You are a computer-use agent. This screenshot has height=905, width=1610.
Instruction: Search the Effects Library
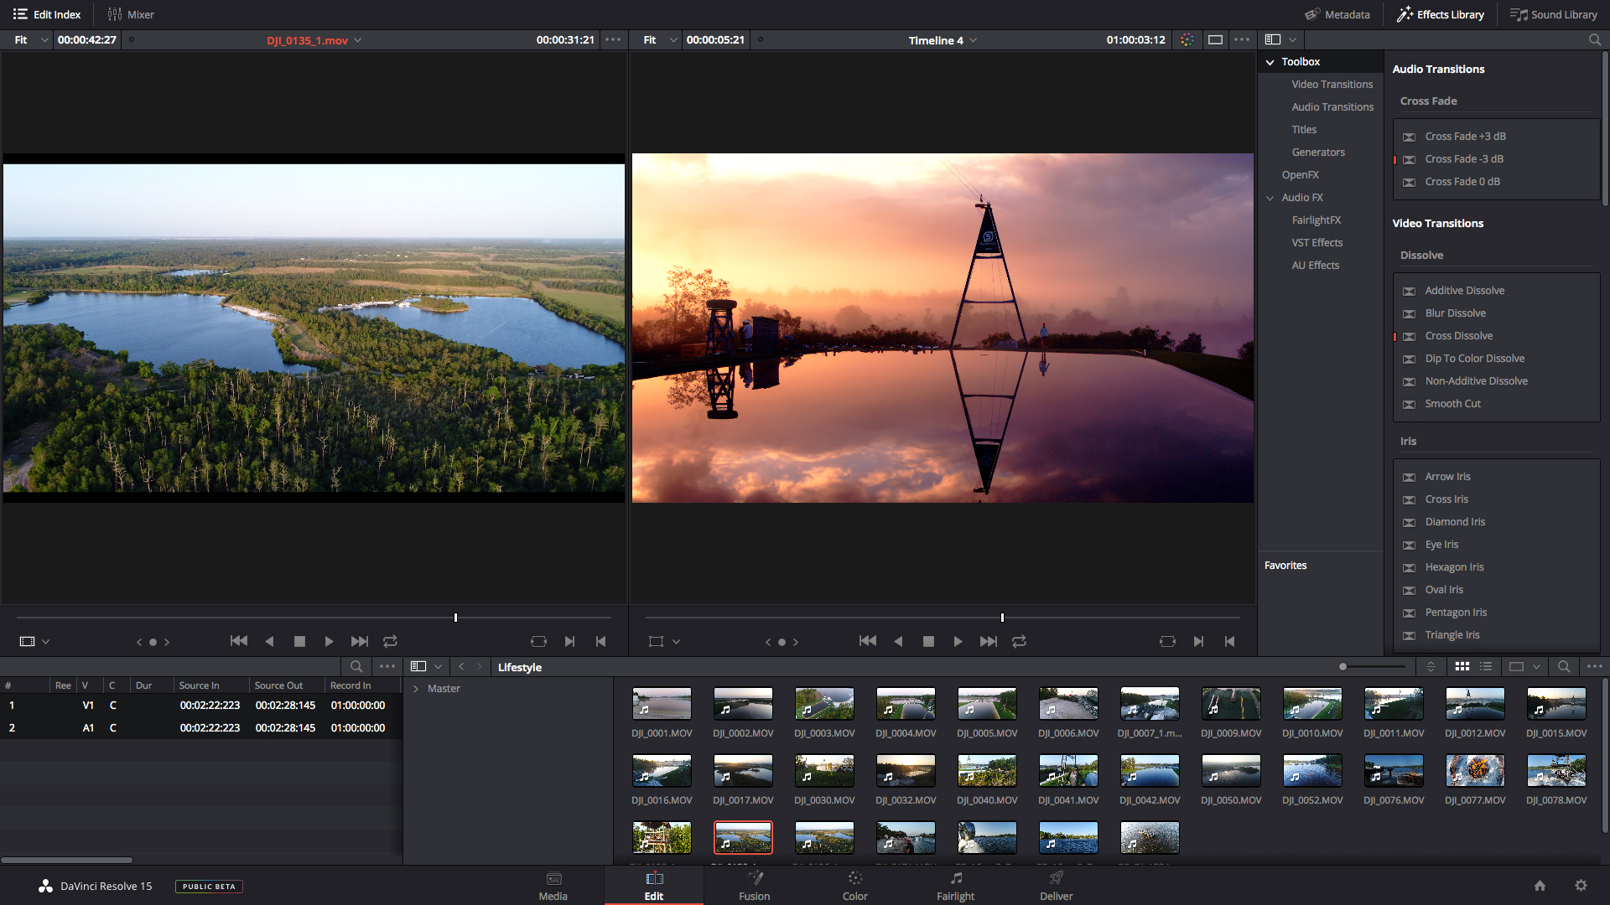[1594, 39]
